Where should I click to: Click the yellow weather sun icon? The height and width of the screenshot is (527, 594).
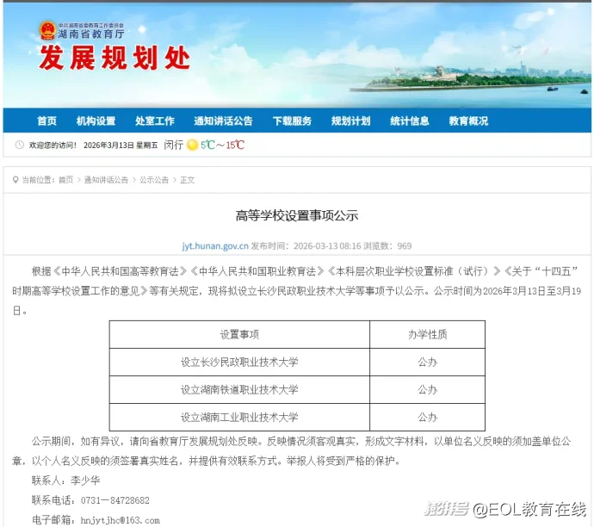pyautogui.click(x=192, y=146)
